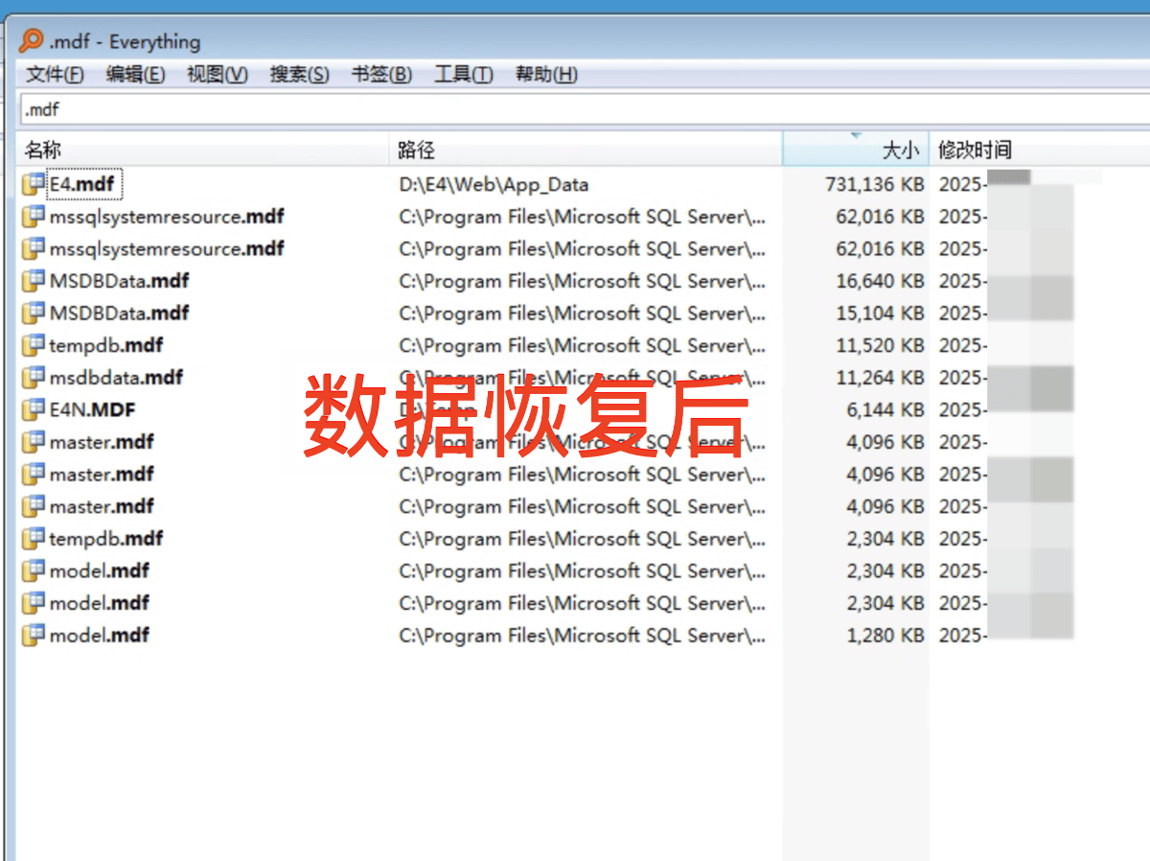1150x861 pixels.
Task: Open the 视图(V) menu
Action: coord(218,75)
